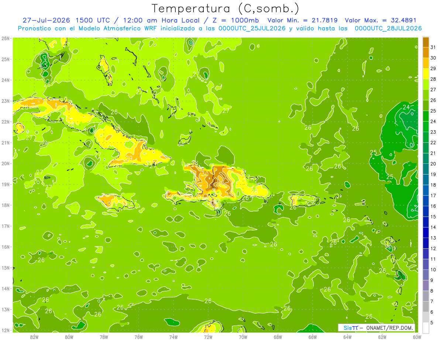Click the 68W longitude axis label

point(278,337)
